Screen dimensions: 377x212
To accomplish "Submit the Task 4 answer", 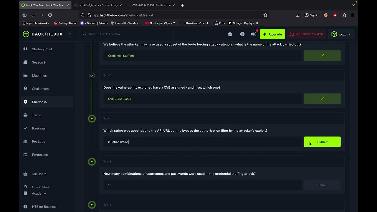I will (x=322, y=142).
